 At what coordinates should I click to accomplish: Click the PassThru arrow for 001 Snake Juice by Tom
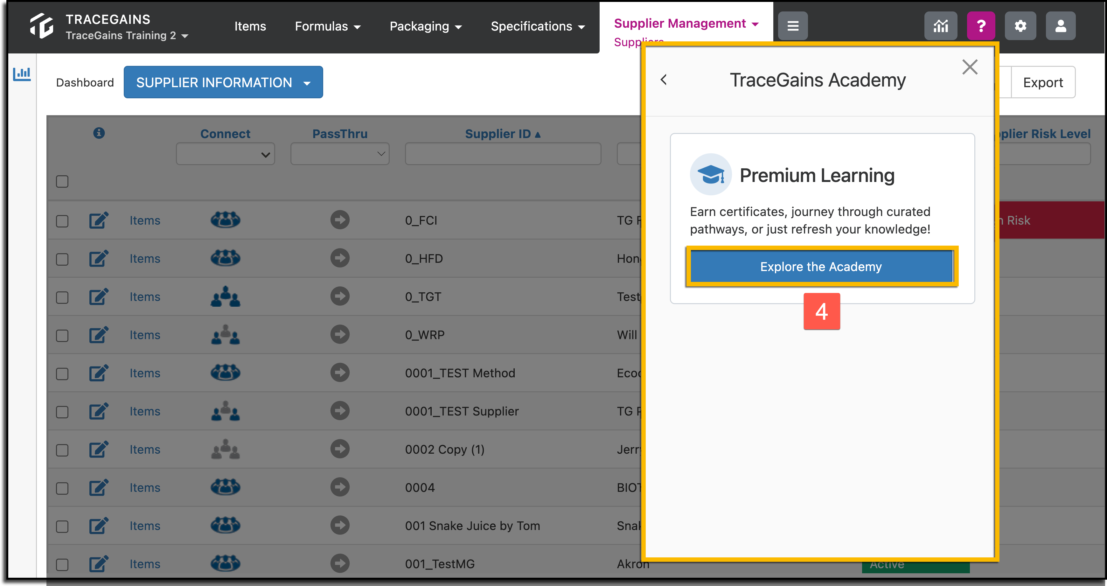339,526
